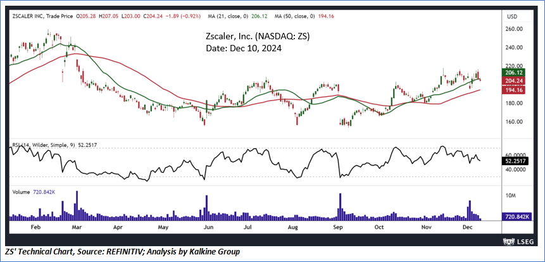
Task: Click the H207.05 high price value
Action: (108, 16)
